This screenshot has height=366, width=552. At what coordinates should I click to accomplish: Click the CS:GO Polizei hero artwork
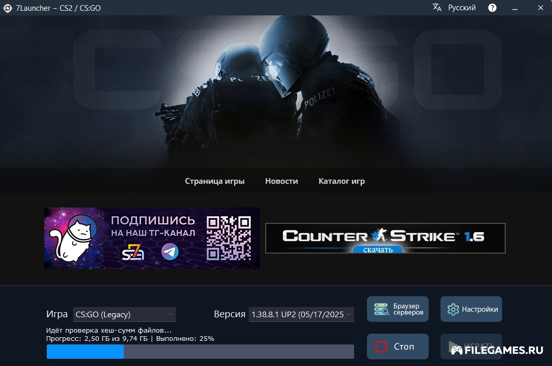coord(276,91)
